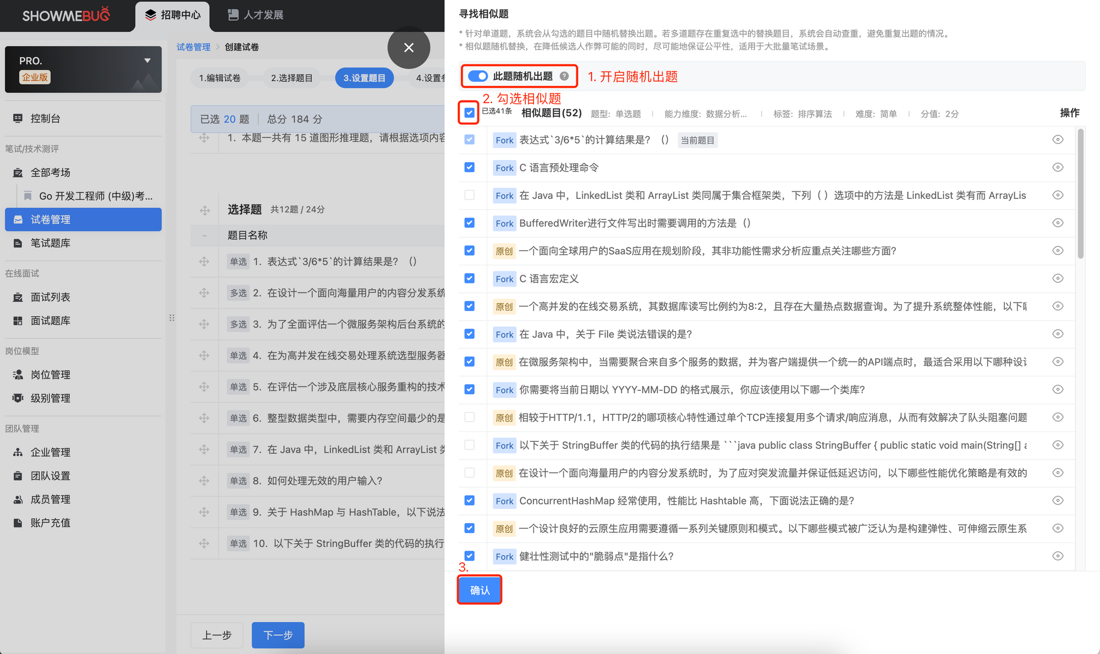Click the 上一步 button
Screen dimensions: 1100x654
(x=217, y=635)
